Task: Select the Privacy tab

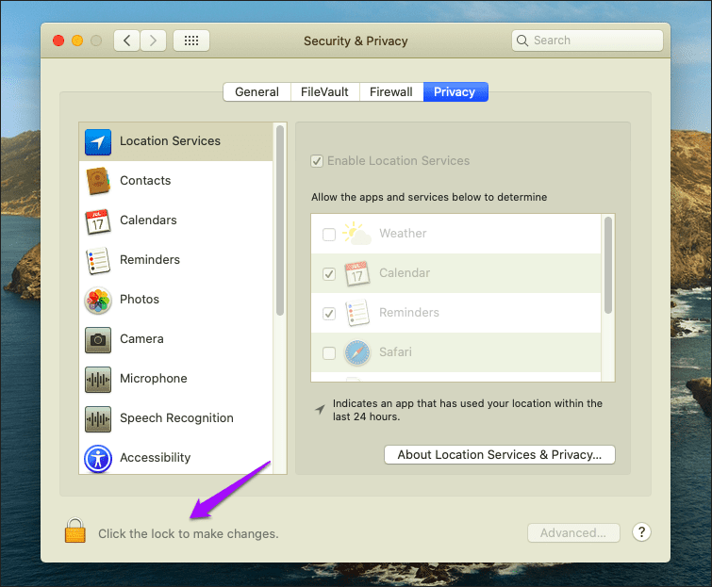Action: tap(455, 92)
